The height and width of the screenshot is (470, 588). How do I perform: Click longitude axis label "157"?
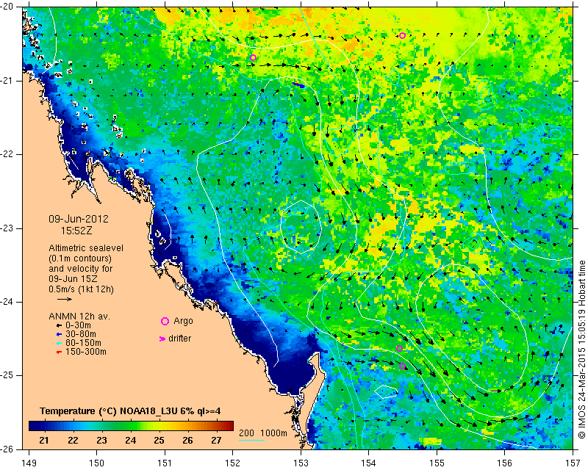[x=573, y=463]
